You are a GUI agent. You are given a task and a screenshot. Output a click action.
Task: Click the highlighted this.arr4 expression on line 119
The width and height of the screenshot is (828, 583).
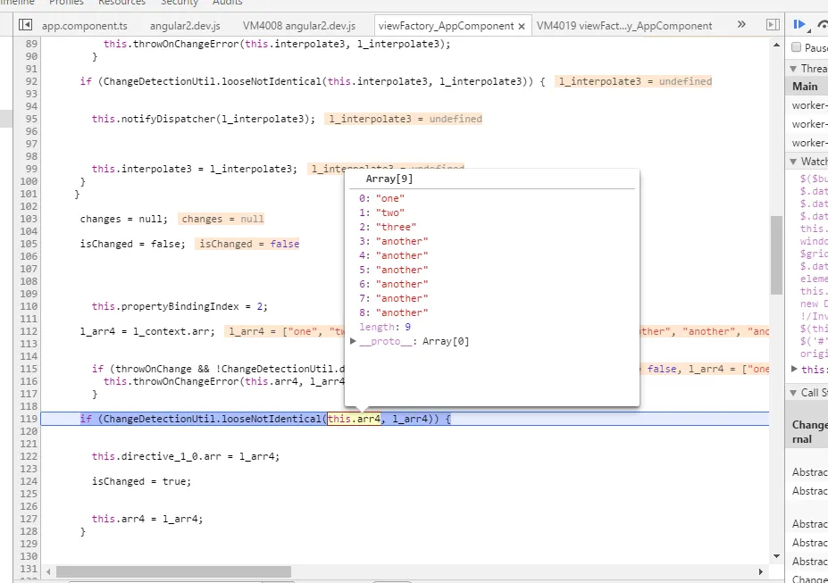point(354,419)
